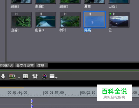This screenshot has height=108, width=139.
Task: Select the 山谷3 clip thumbnail
Action: 46,20
